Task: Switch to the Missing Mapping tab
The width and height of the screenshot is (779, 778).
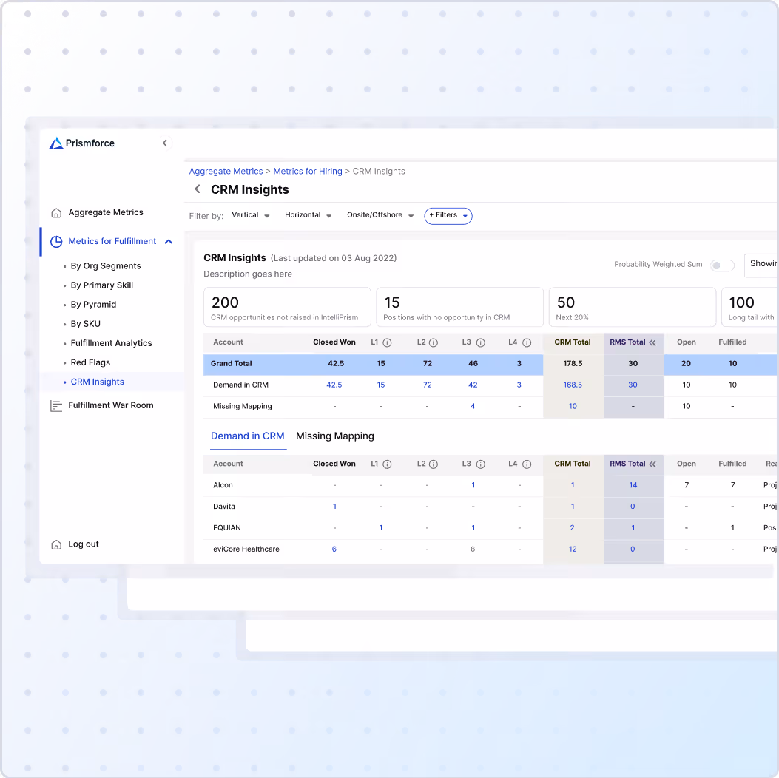Action: click(x=334, y=436)
